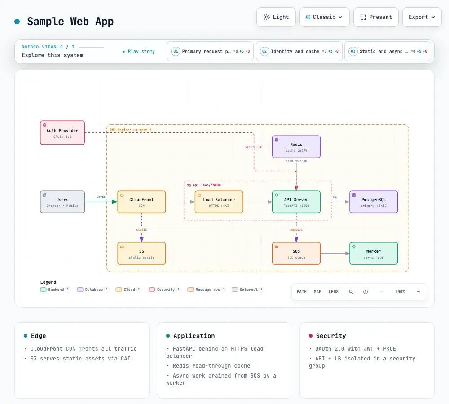Open guided view 02 Identity and cache
The width and height of the screenshot is (449, 404).
click(x=299, y=51)
